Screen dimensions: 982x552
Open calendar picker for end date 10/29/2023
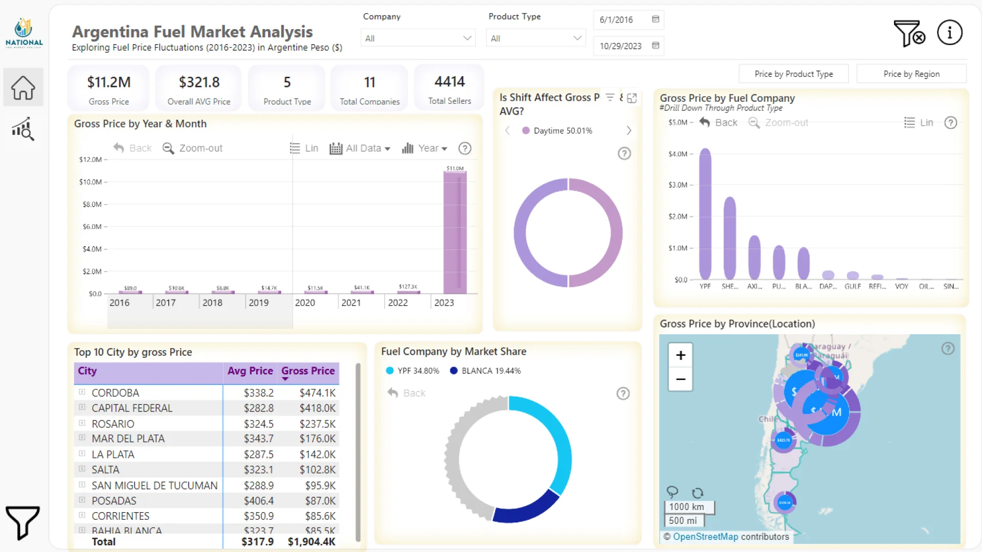coord(655,46)
